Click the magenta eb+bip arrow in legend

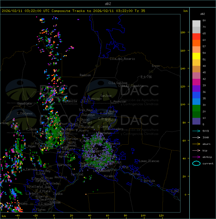196,157
